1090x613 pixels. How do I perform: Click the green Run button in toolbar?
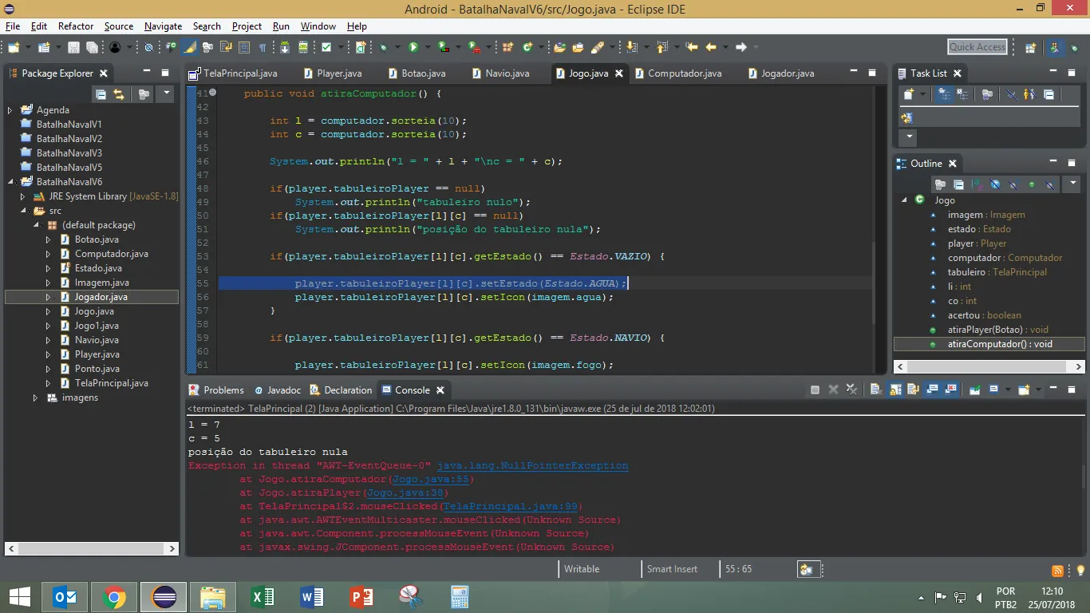pyautogui.click(x=413, y=47)
